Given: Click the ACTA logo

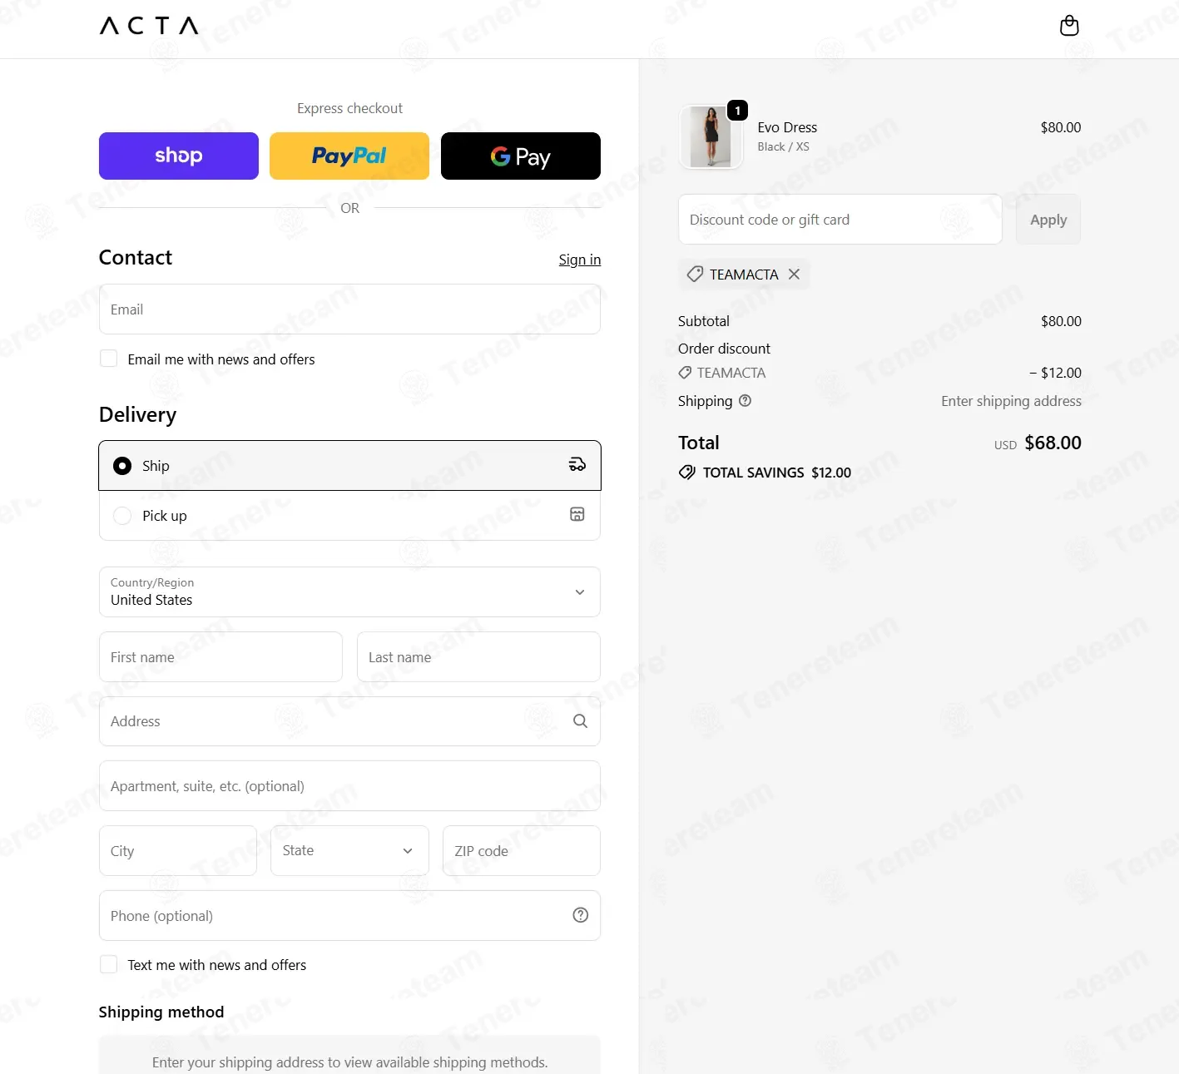Looking at the screenshot, I should click(x=149, y=26).
